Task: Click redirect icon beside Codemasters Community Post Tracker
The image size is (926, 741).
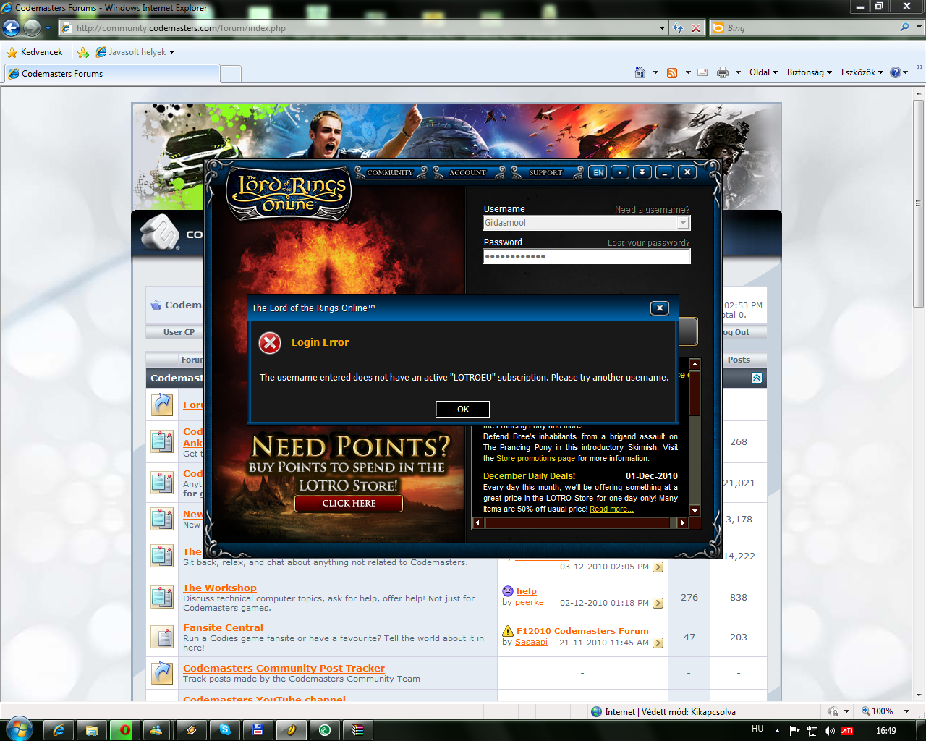Action: click(162, 673)
